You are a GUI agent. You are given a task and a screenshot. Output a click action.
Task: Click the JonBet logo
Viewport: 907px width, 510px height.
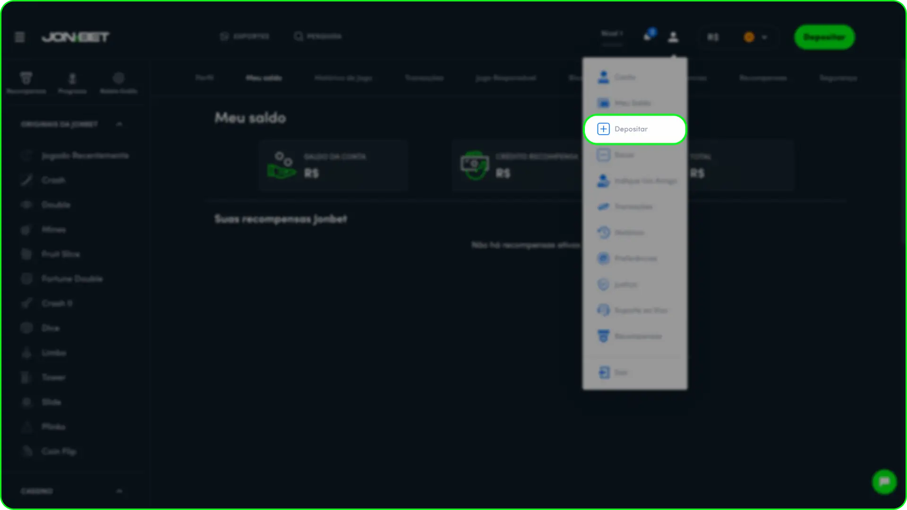coord(76,37)
